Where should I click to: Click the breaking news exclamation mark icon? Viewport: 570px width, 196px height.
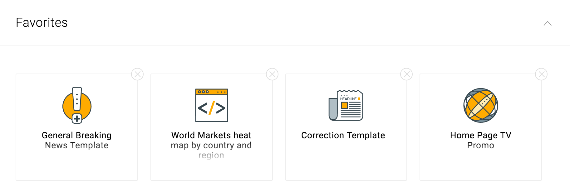pos(77,105)
